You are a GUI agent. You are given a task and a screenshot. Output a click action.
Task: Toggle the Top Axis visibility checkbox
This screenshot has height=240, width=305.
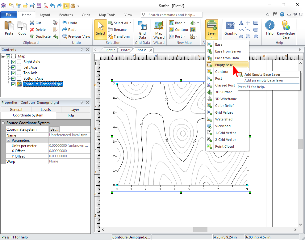[14, 73]
